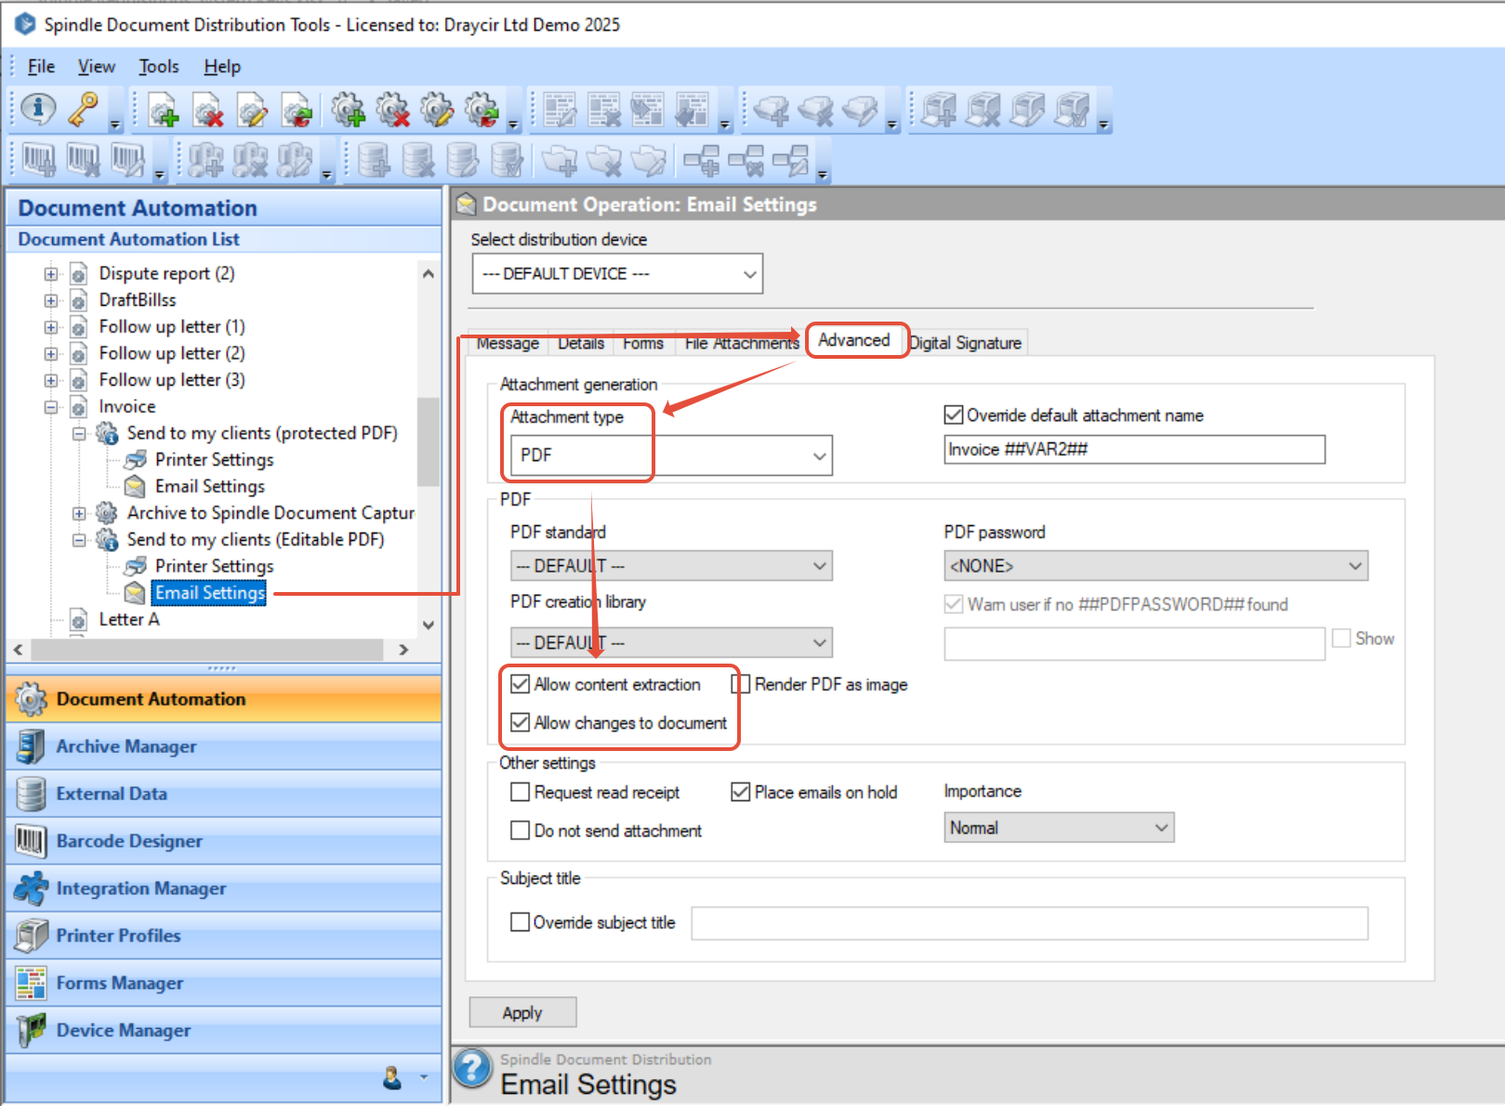The image size is (1505, 1106).
Task: Click the gear with green plus icon
Action: click(x=349, y=110)
